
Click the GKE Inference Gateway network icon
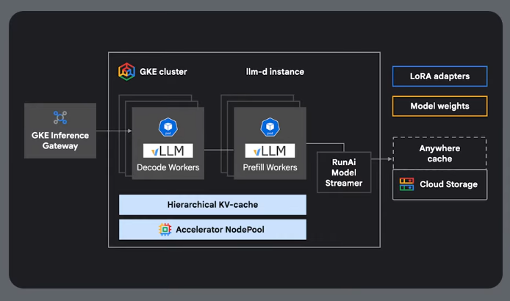click(60, 117)
